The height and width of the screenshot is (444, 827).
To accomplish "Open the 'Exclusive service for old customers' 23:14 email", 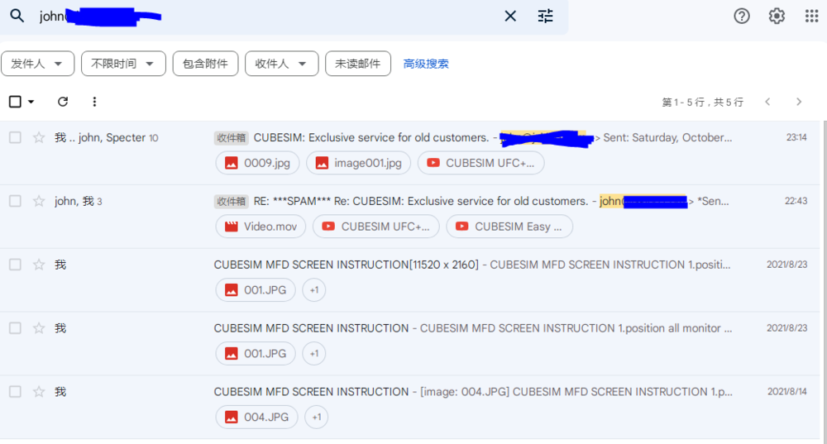I will tap(411, 152).
